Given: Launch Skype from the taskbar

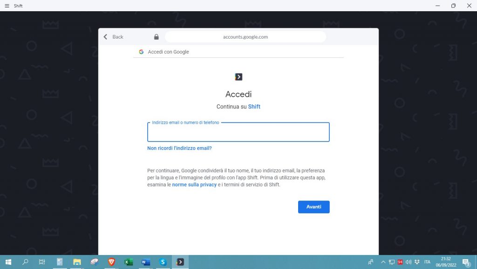Looking at the screenshot, I should click(163, 262).
